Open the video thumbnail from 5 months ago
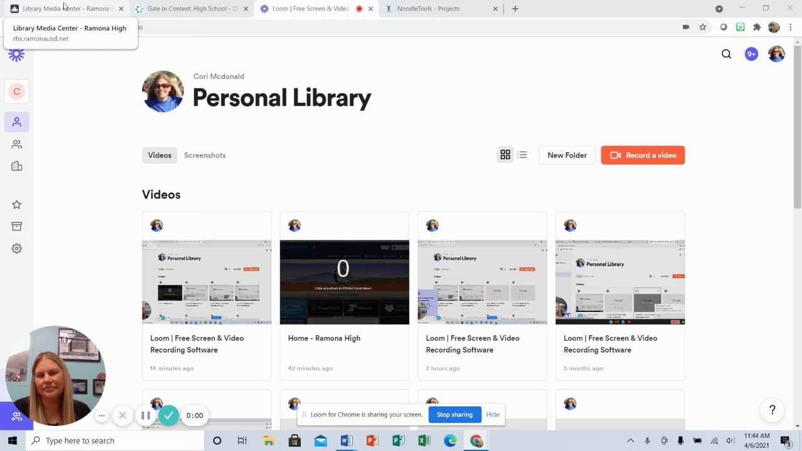The image size is (802, 451). 620,282
